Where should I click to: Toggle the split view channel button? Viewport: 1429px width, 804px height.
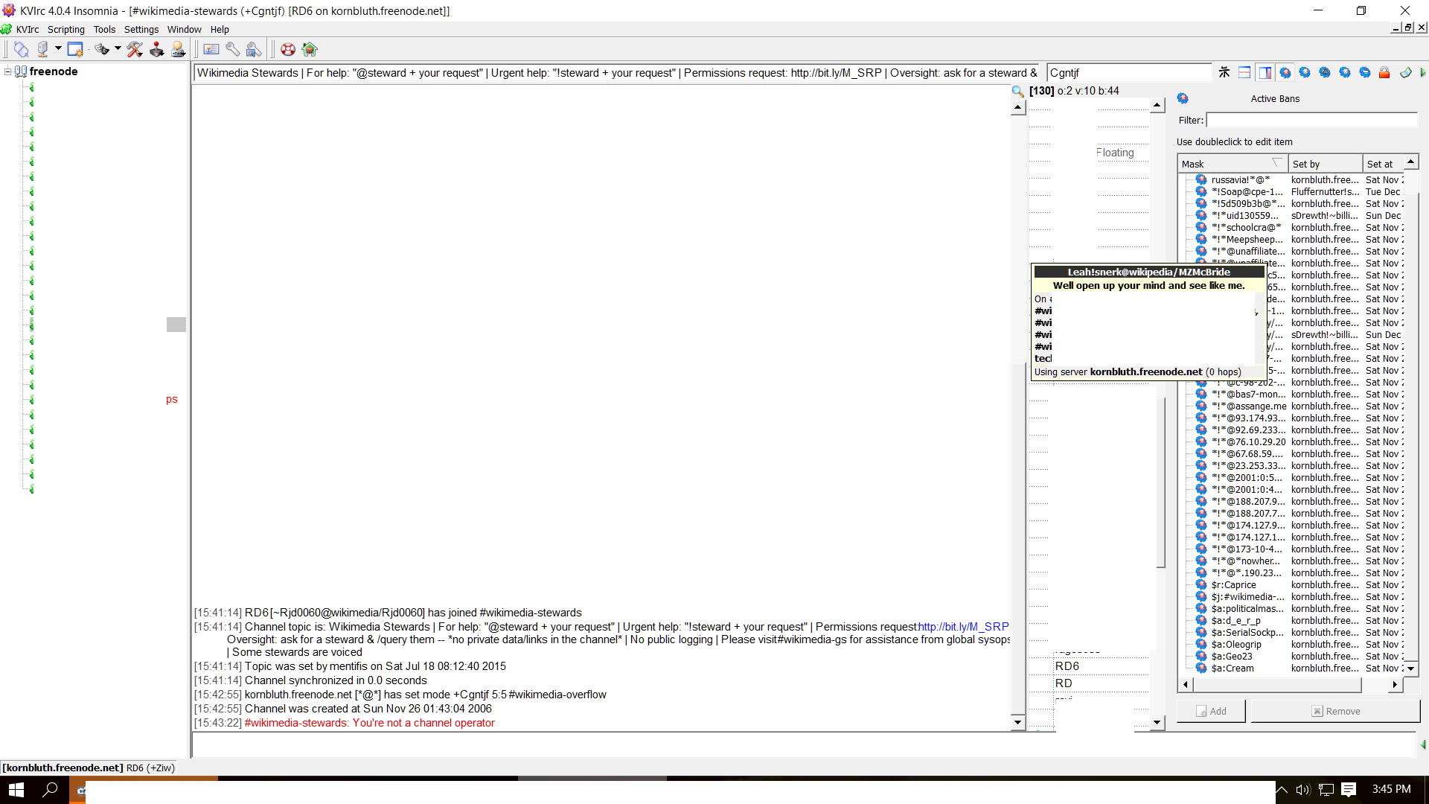(1244, 72)
